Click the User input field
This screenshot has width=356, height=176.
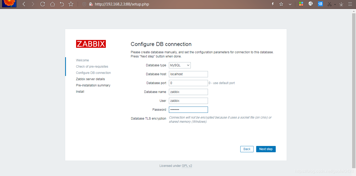[188, 101]
